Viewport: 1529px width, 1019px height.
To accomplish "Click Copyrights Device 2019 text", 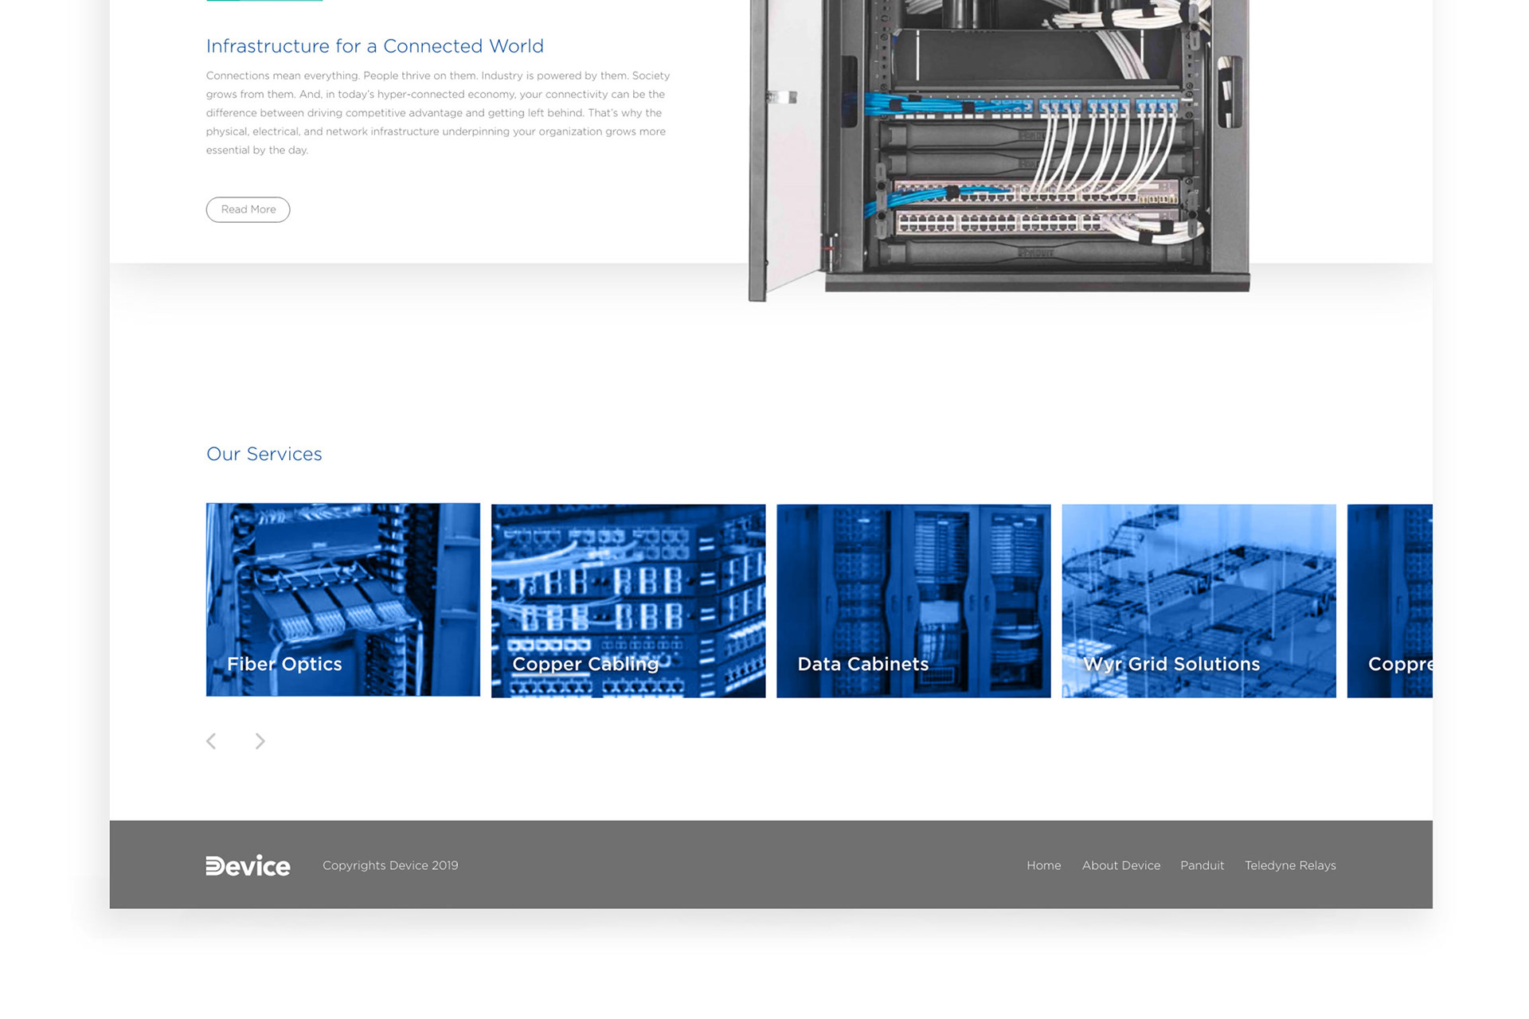I will pos(390,865).
